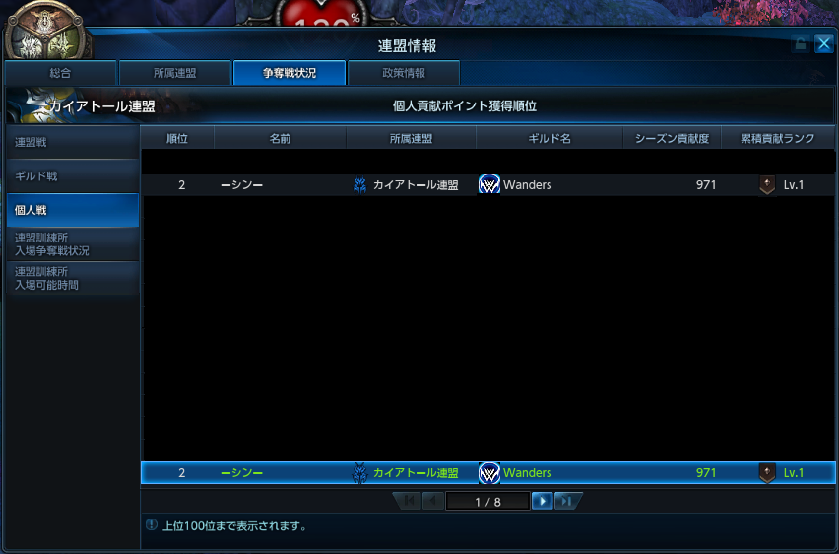Select 連盟戦 in the left sidebar
Image resolution: width=839 pixels, height=554 pixels.
[72, 143]
